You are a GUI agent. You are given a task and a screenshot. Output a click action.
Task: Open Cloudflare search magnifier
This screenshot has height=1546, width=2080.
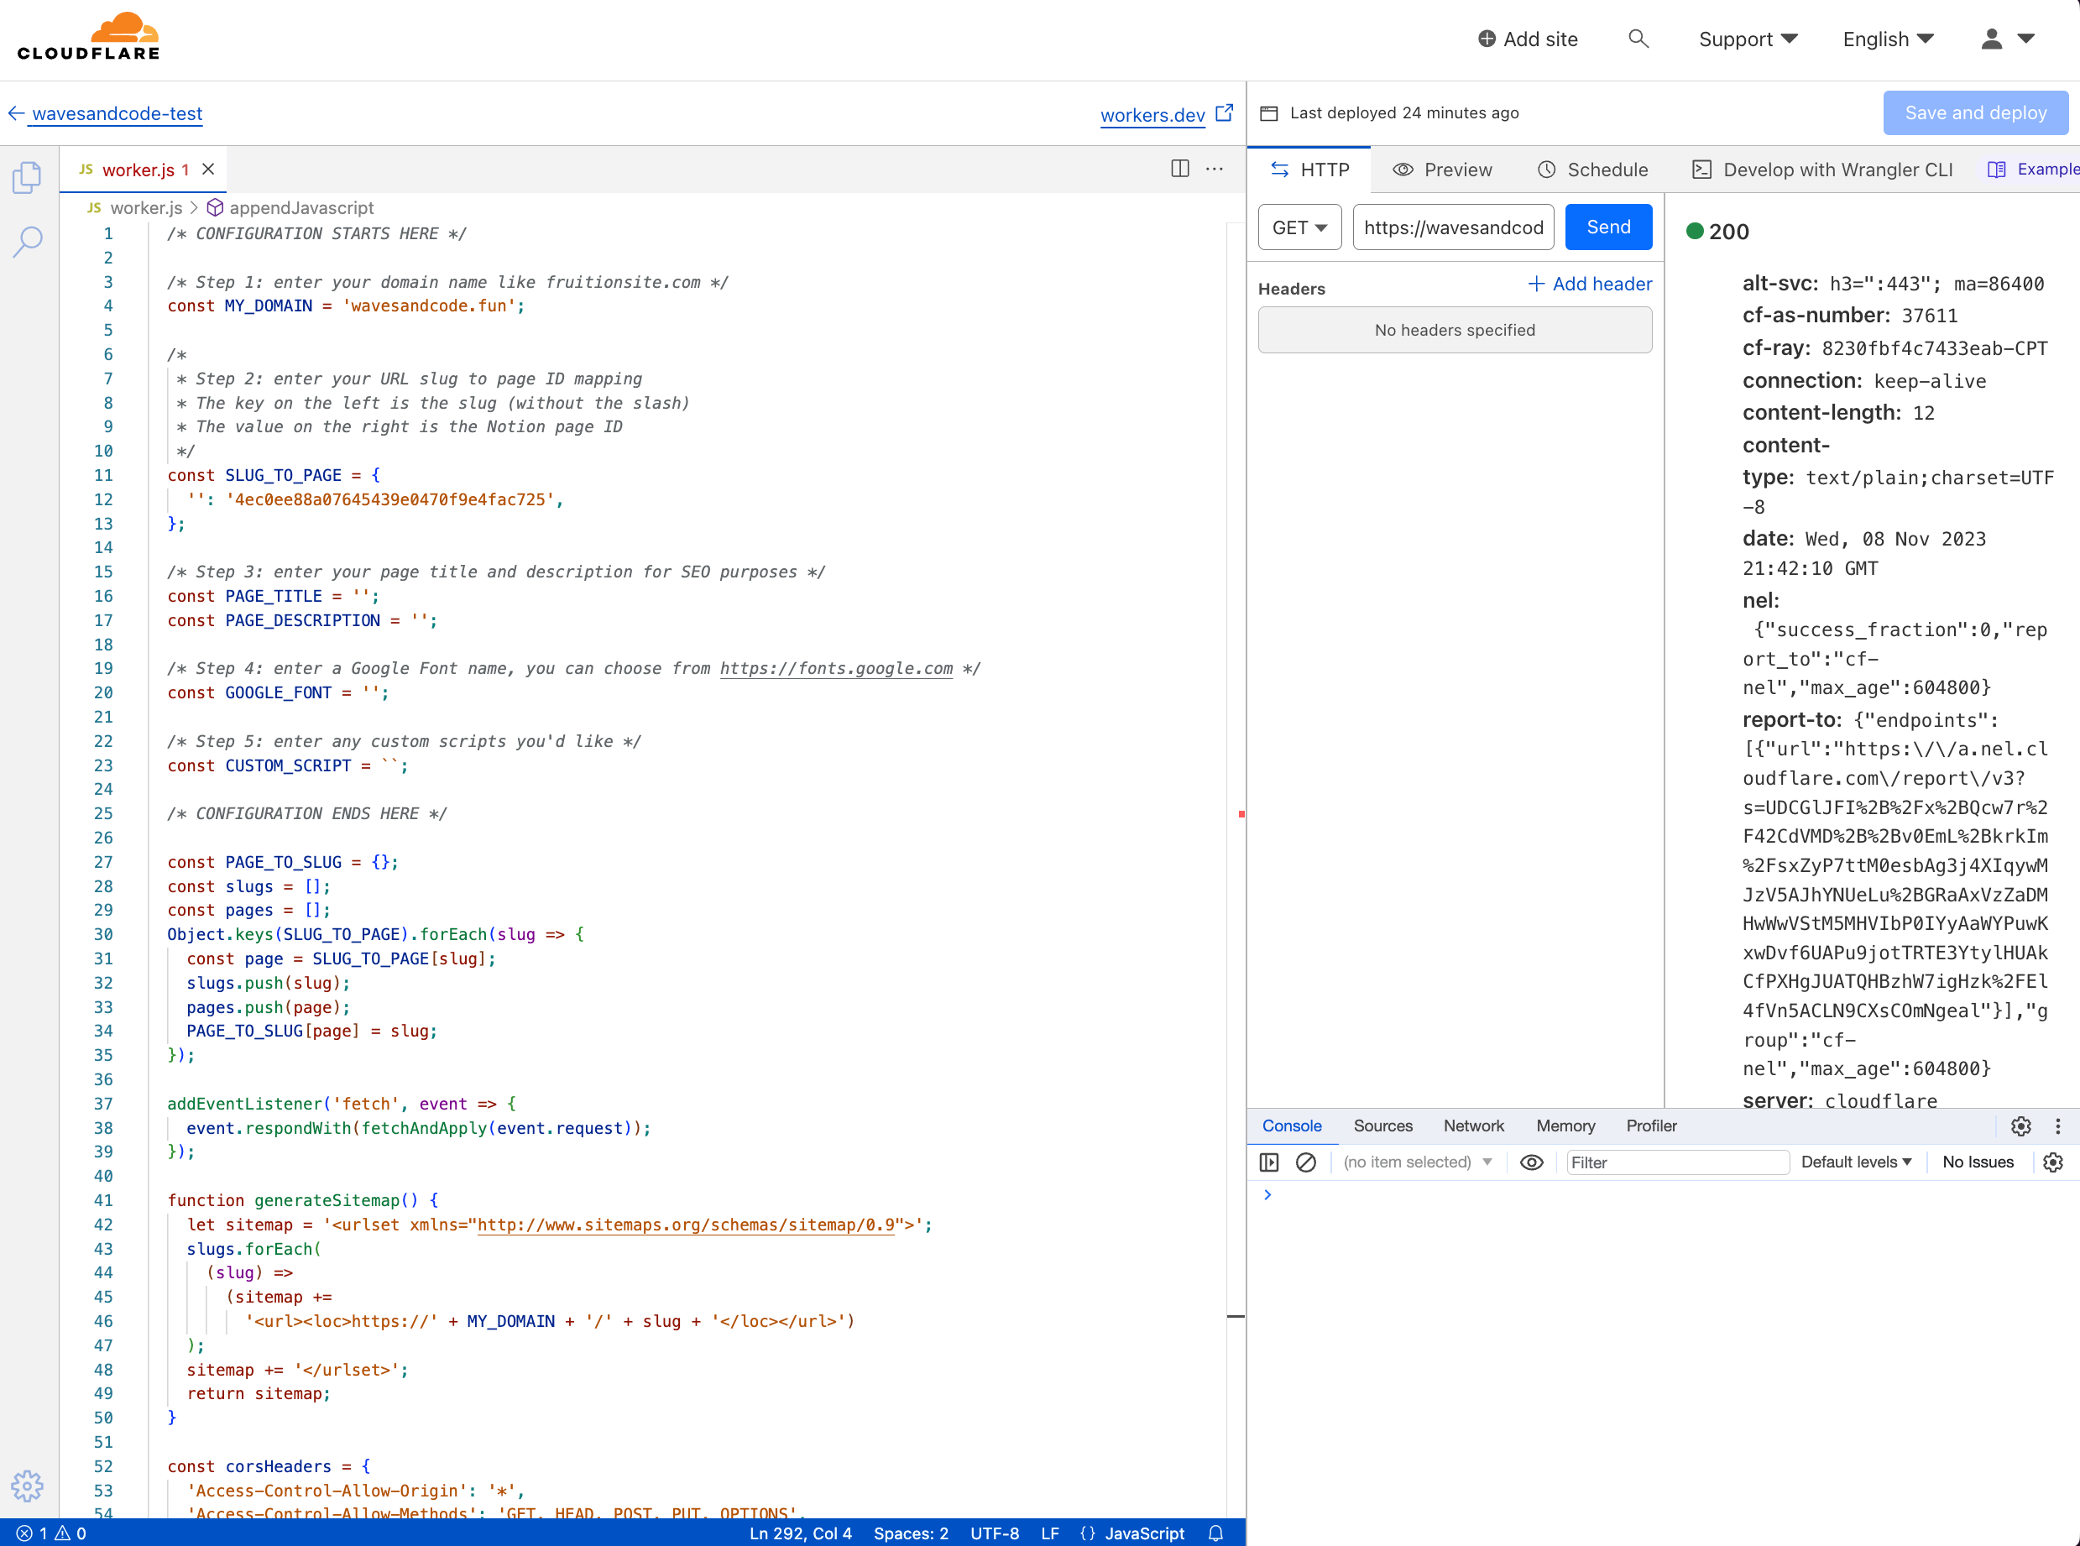pos(1638,39)
